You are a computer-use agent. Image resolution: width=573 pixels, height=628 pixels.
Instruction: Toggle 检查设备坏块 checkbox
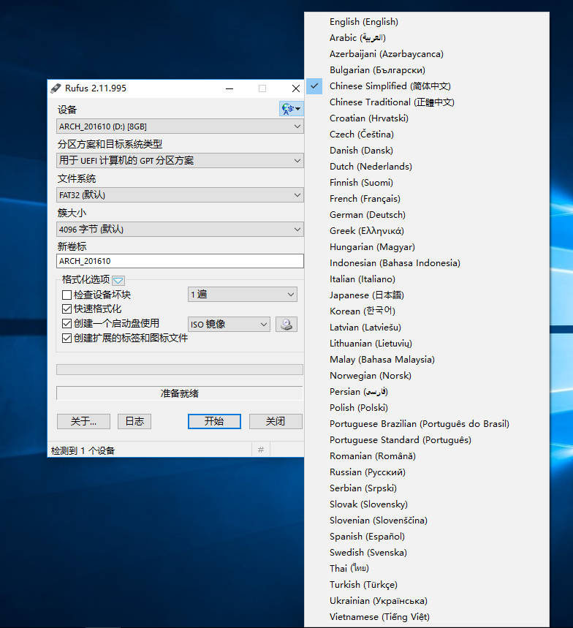click(x=67, y=295)
